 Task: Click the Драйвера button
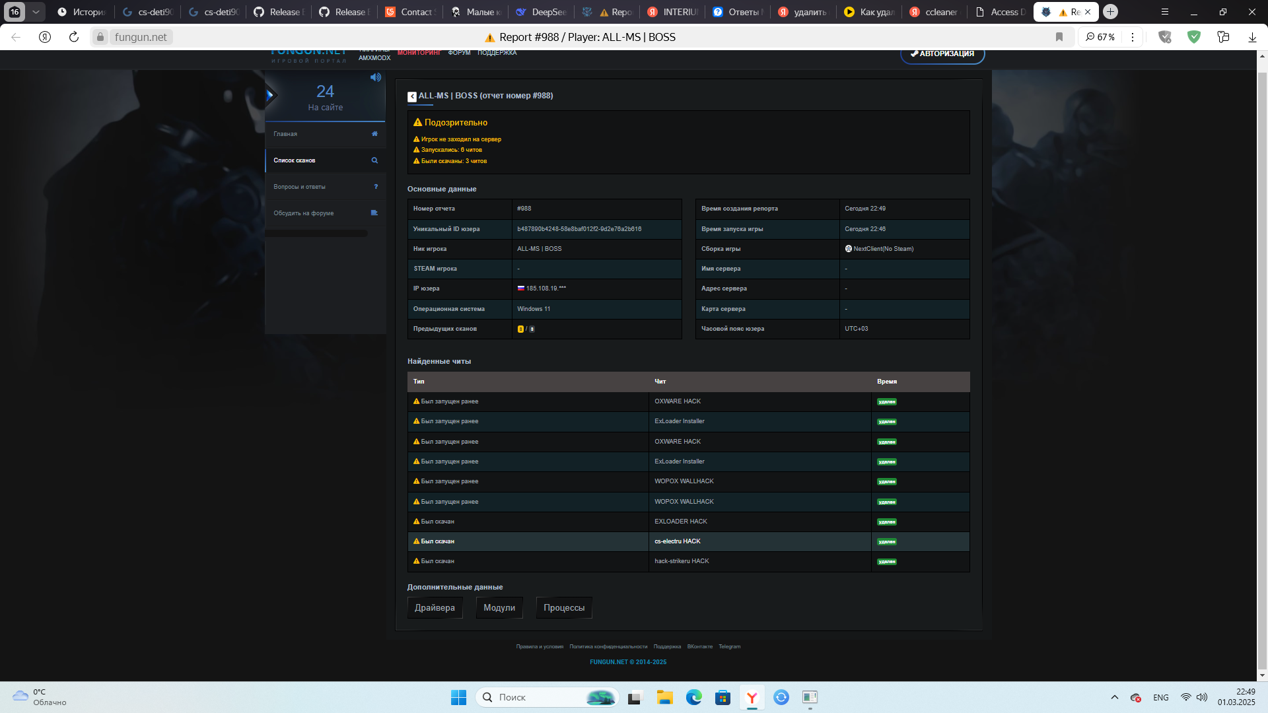[x=435, y=608]
